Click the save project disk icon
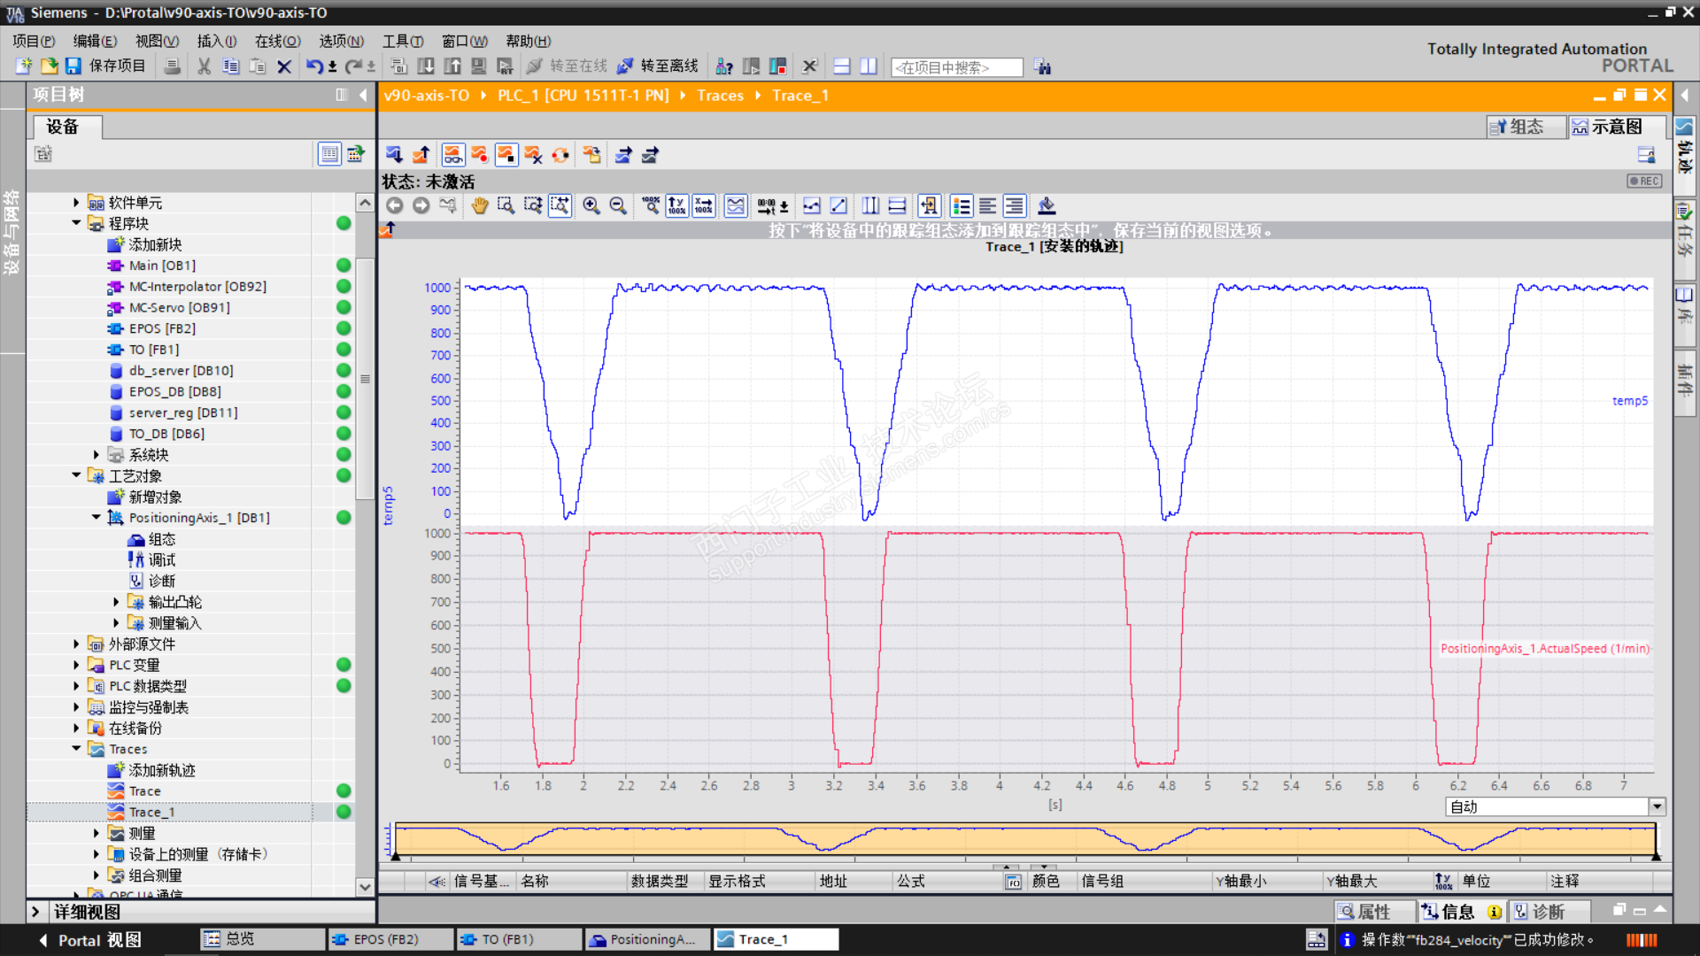This screenshot has width=1700, height=956. (x=73, y=66)
